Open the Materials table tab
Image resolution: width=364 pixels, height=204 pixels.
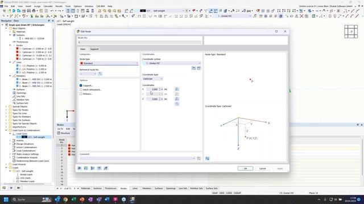coord(86,189)
